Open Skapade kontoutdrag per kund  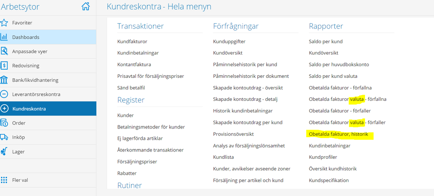click(248, 122)
